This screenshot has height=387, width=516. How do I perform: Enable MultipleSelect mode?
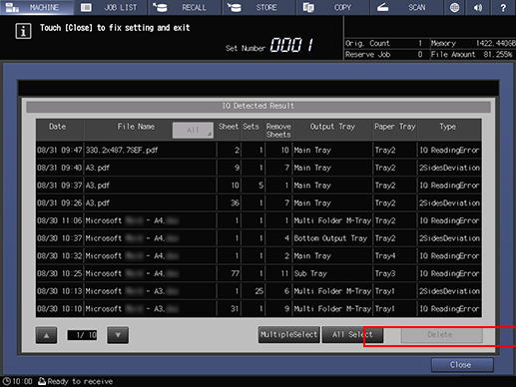point(288,334)
